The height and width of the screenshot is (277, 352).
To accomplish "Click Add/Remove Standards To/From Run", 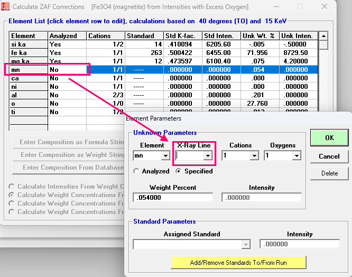I will (238, 262).
